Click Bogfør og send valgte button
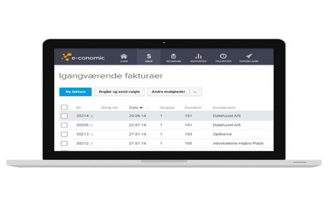329x203 pixels. 119,92
